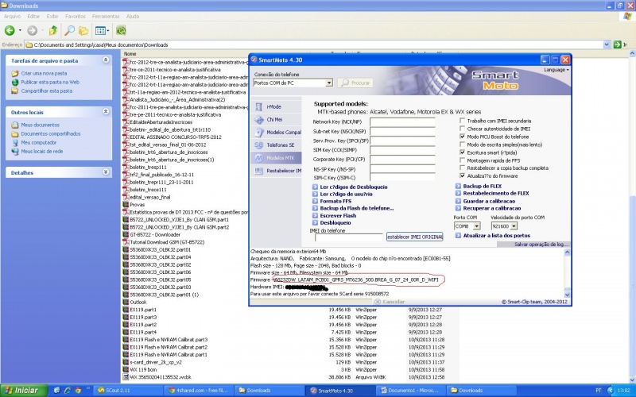Enable Checar autenticidade de IMEI checkbox
This screenshot has width=636, height=397.
click(462, 129)
